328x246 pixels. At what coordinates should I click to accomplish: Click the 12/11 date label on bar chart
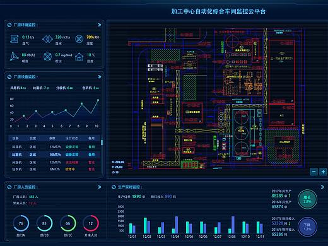pyautogui.click(x=260, y=237)
